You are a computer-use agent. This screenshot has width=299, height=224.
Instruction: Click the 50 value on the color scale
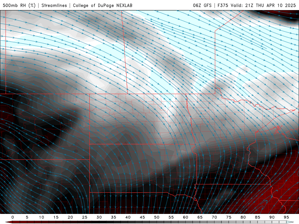[157, 217]
